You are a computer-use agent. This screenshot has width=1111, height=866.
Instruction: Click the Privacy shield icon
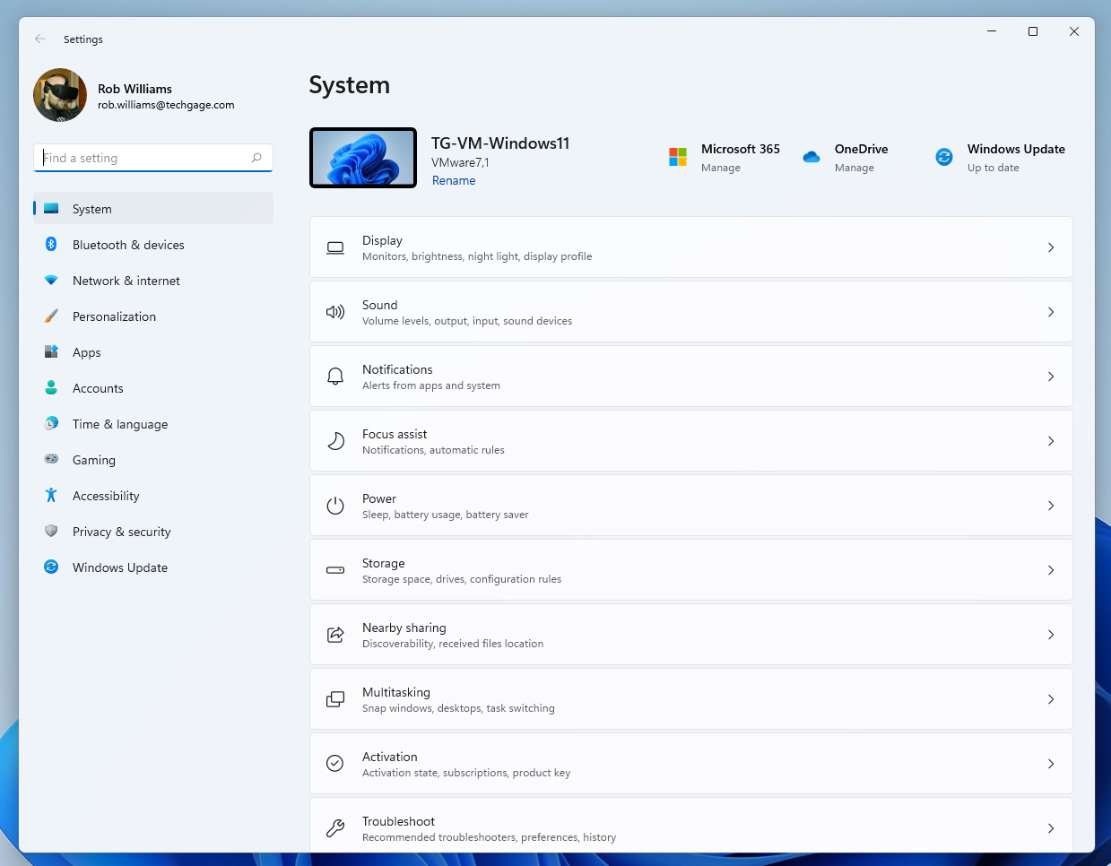click(x=51, y=532)
